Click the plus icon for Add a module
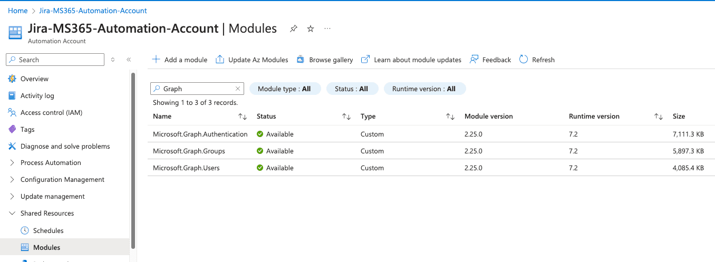 156,60
